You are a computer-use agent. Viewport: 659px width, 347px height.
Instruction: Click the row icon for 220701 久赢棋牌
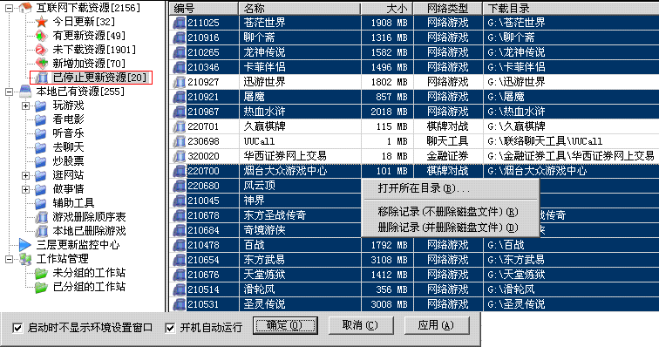179,126
